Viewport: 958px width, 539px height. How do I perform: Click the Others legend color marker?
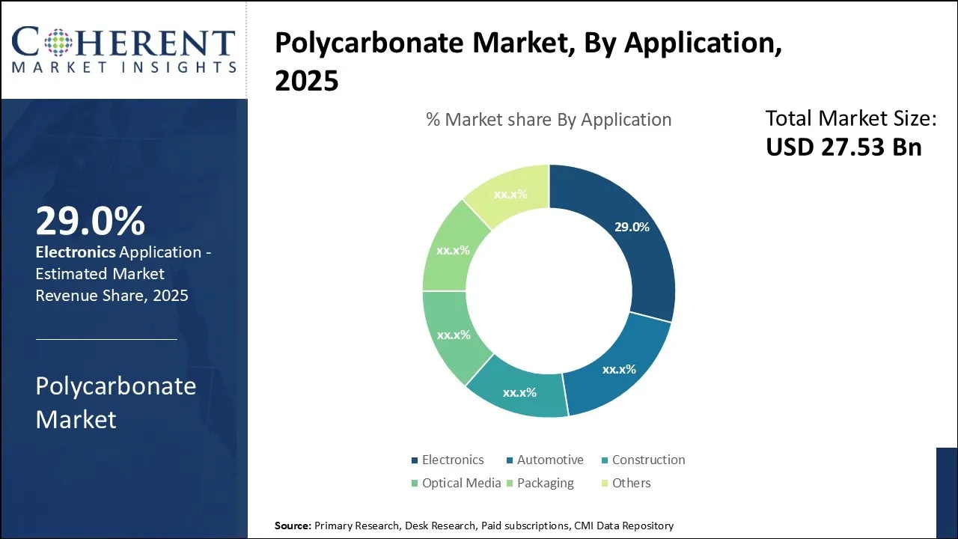pyautogui.click(x=604, y=484)
